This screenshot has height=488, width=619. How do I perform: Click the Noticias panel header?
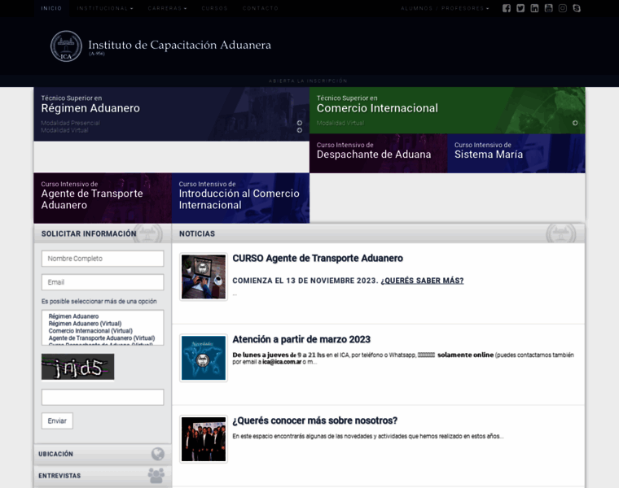point(379,233)
